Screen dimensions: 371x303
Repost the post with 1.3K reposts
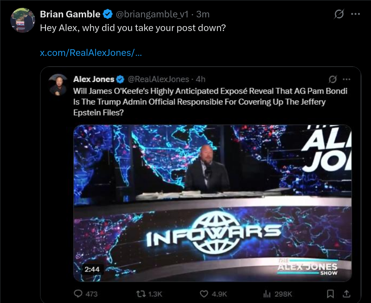[x=149, y=294]
